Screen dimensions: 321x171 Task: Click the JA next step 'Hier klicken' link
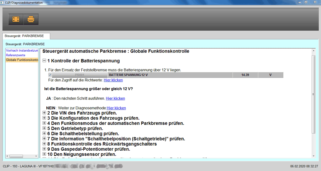pyautogui.click(x=115, y=98)
